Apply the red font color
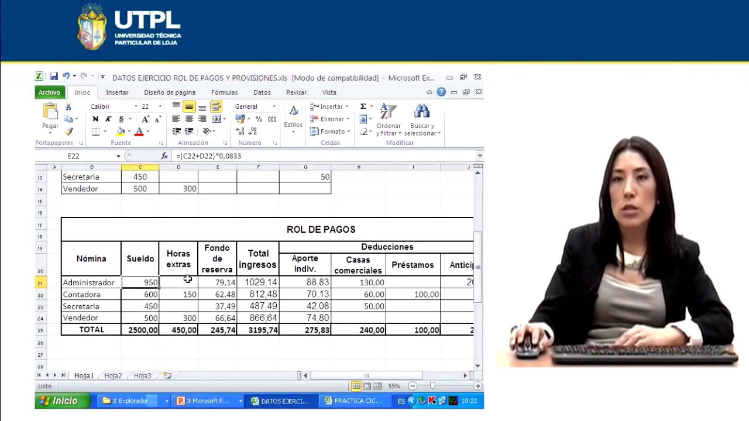749x421 pixels. (x=139, y=132)
